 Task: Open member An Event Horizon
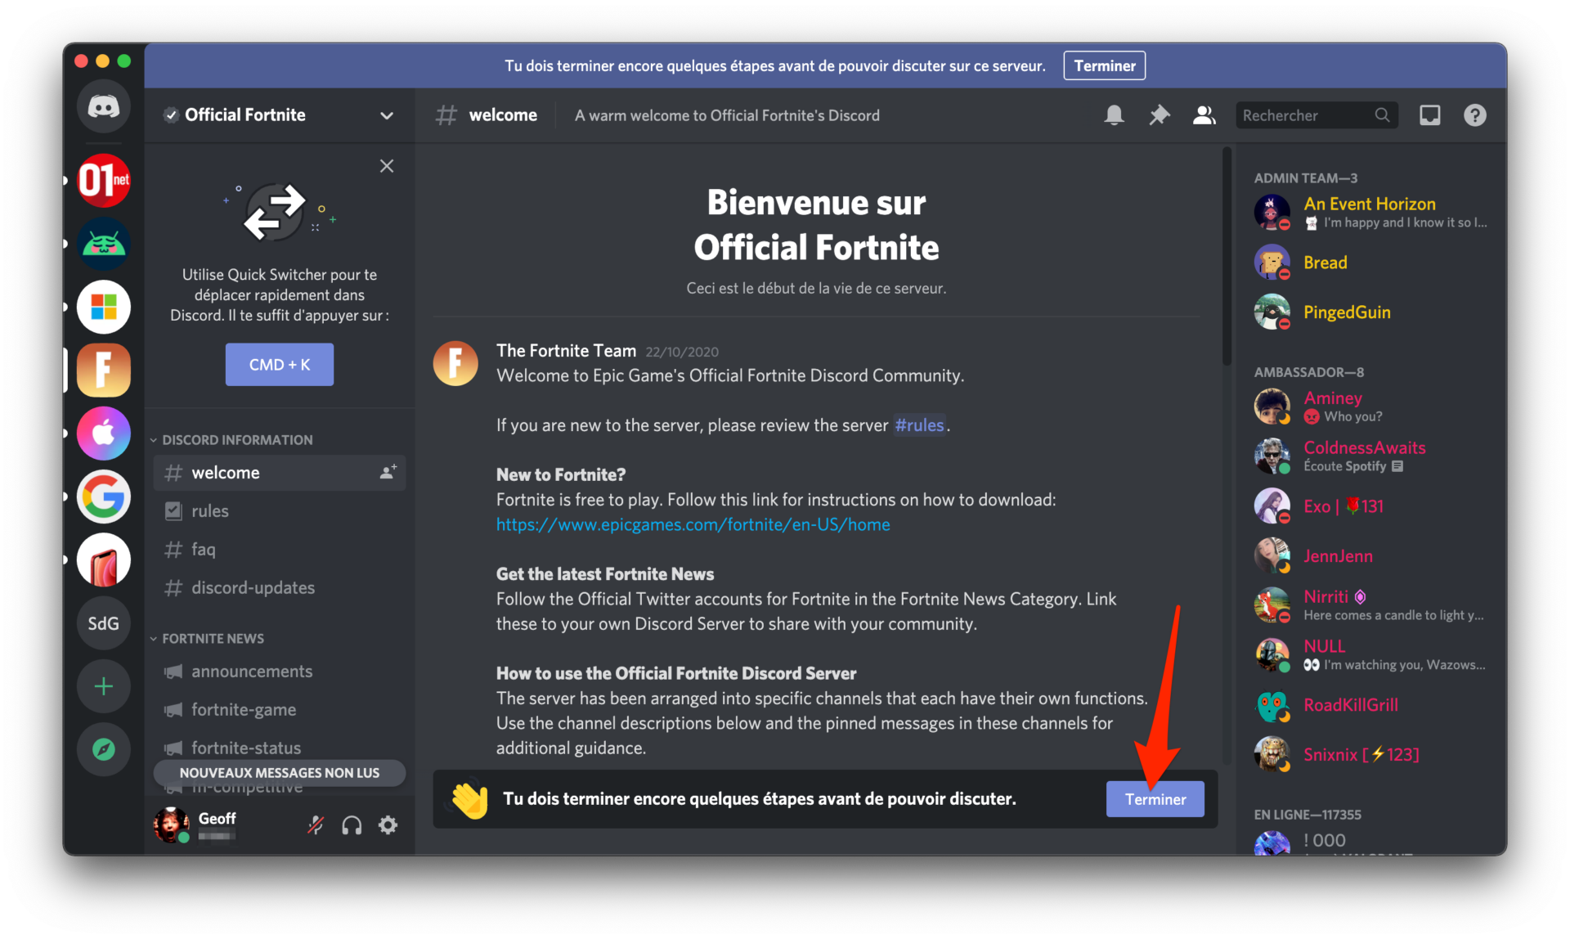(1371, 212)
